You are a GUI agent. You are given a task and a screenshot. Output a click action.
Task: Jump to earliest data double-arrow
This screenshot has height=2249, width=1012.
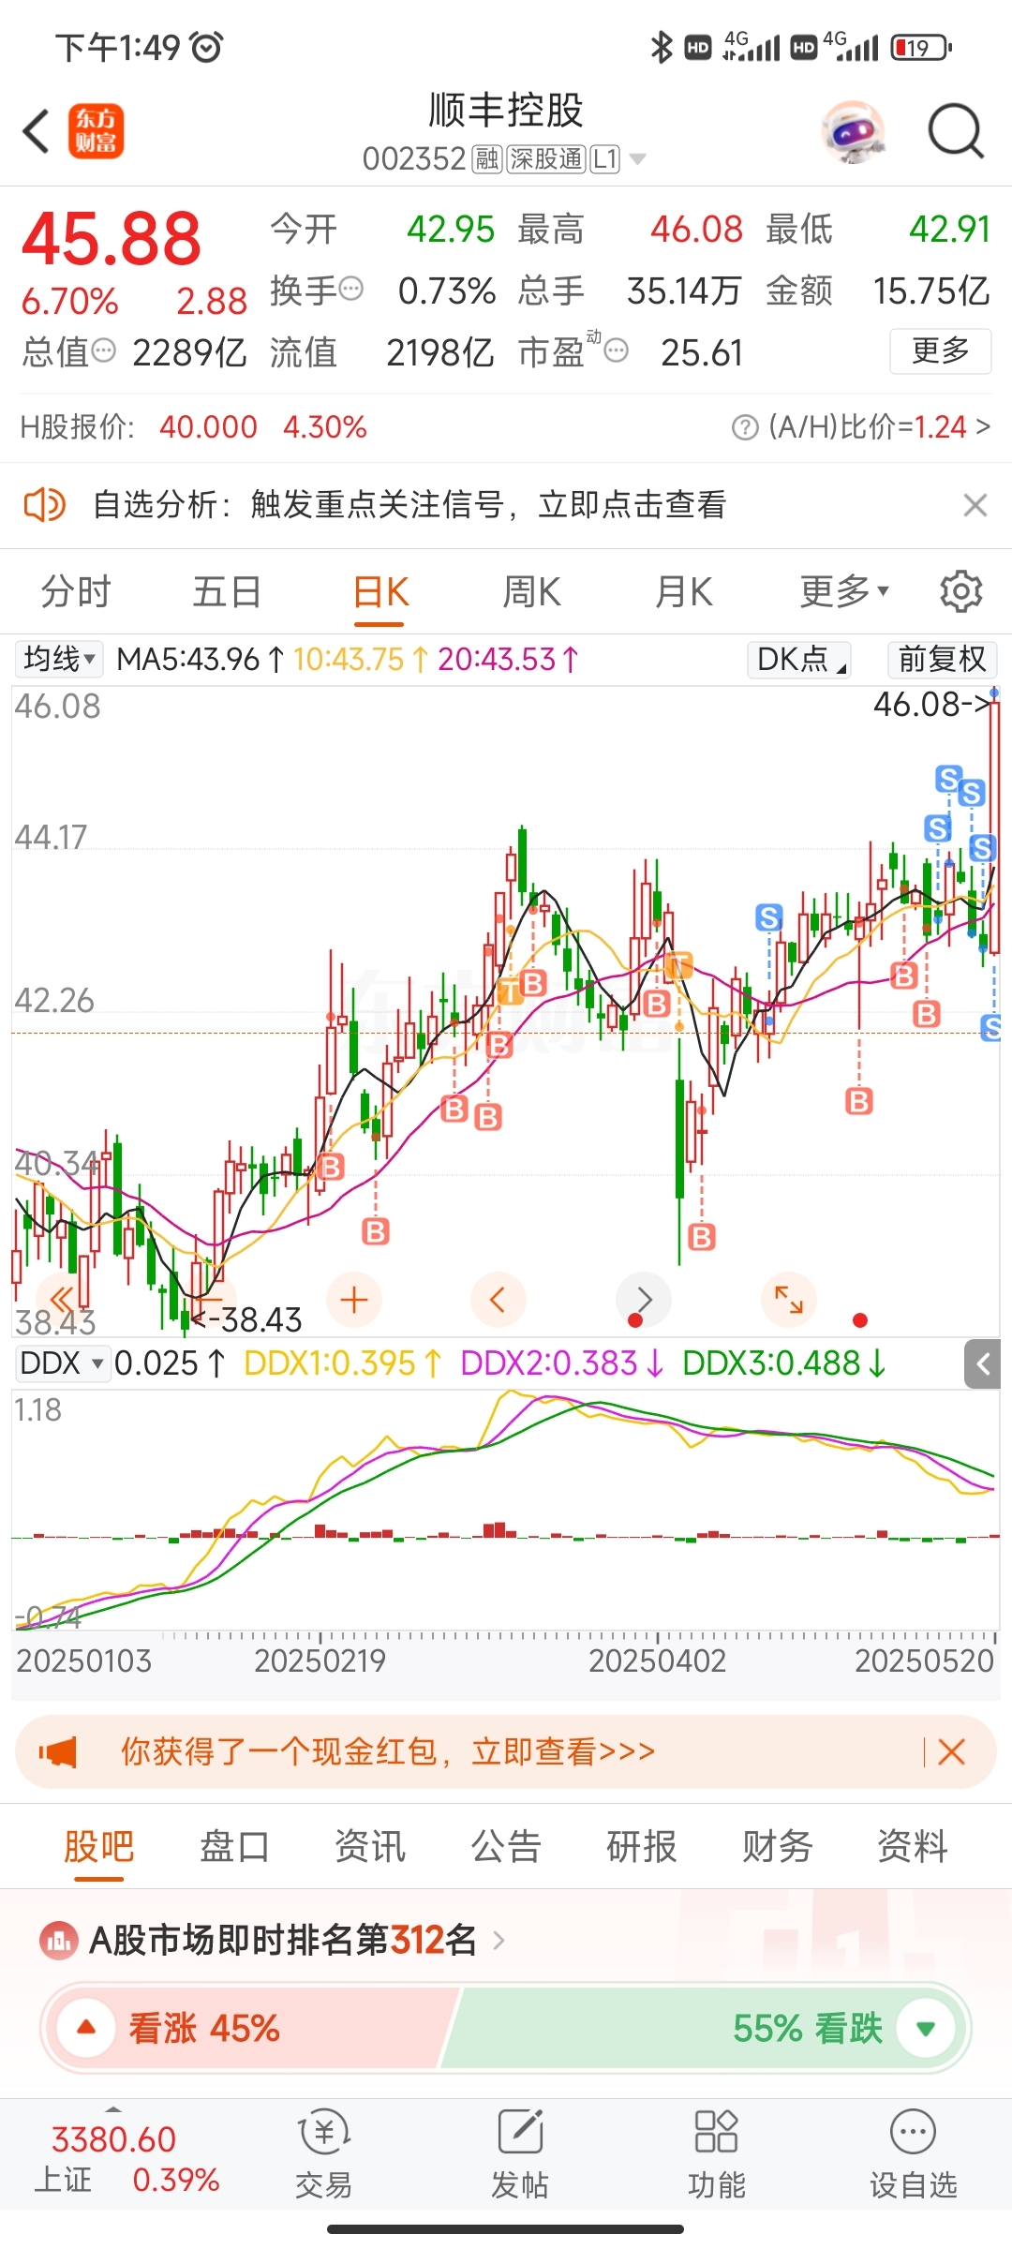[62, 1300]
